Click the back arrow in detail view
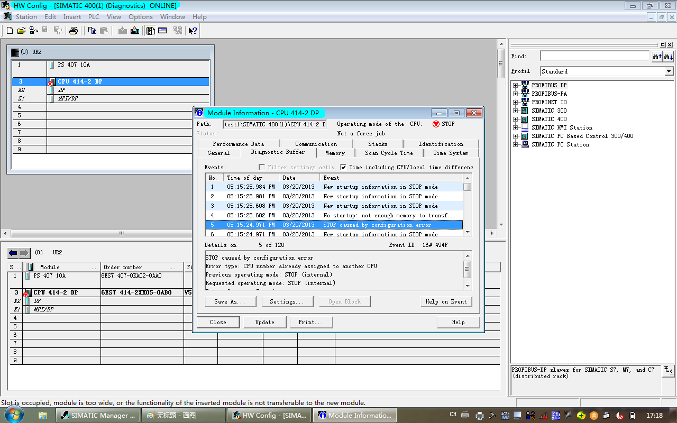Screen dimensions: 677x423 tap(13, 253)
